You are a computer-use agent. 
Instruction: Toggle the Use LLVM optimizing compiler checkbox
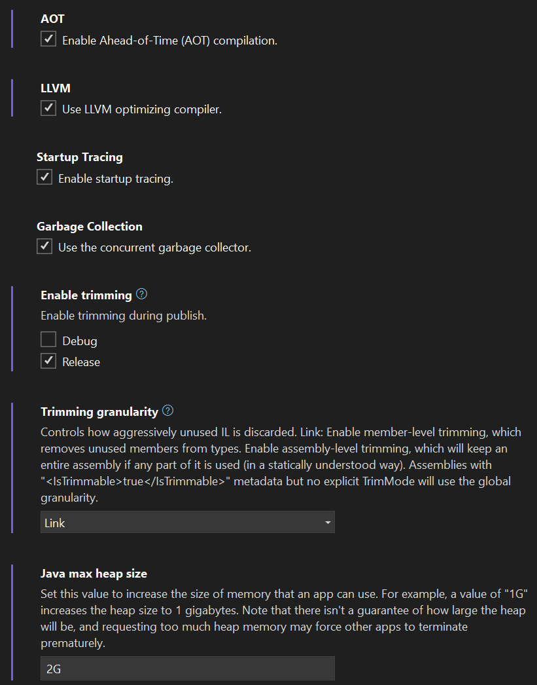click(x=48, y=108)
